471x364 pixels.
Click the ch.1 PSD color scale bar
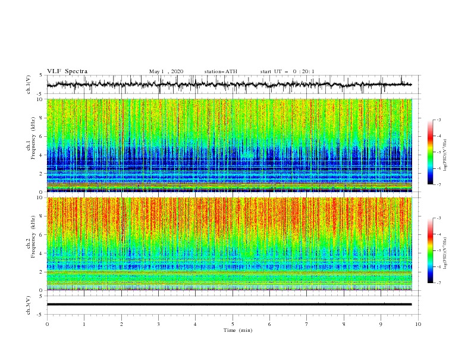click(x=430, y=152)
